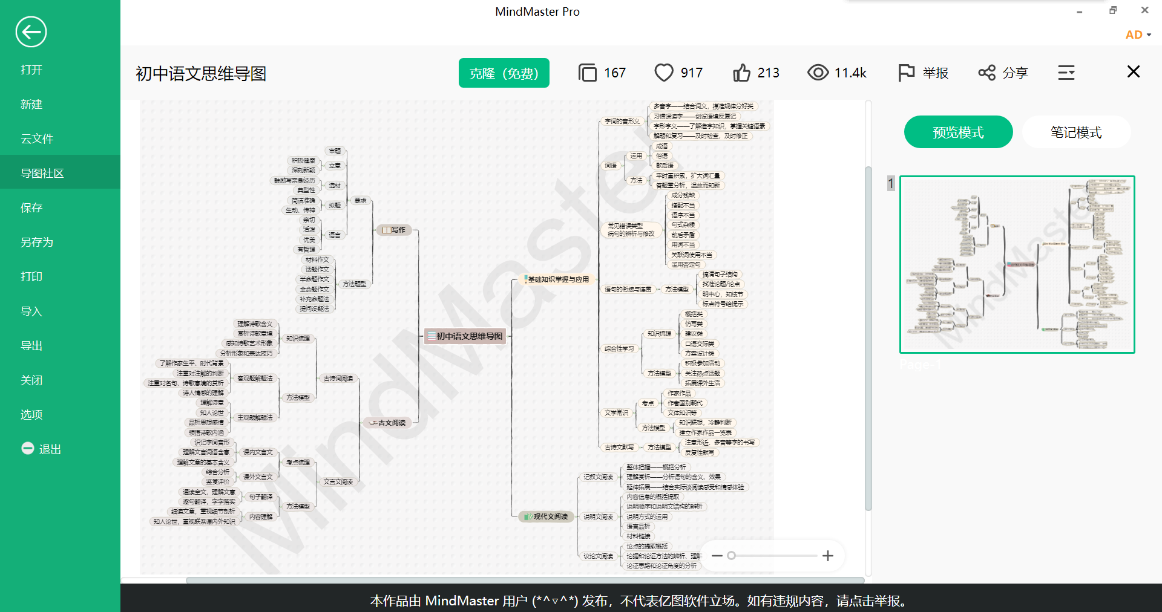Click the 917 likes count text
Screen dimensions: 1162x612
coord(692,73)
